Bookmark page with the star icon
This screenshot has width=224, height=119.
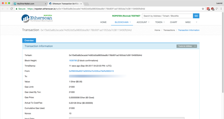point(203,9)
